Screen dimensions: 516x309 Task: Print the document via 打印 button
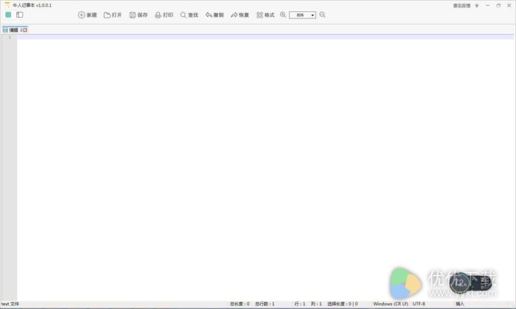click(164, 15)
